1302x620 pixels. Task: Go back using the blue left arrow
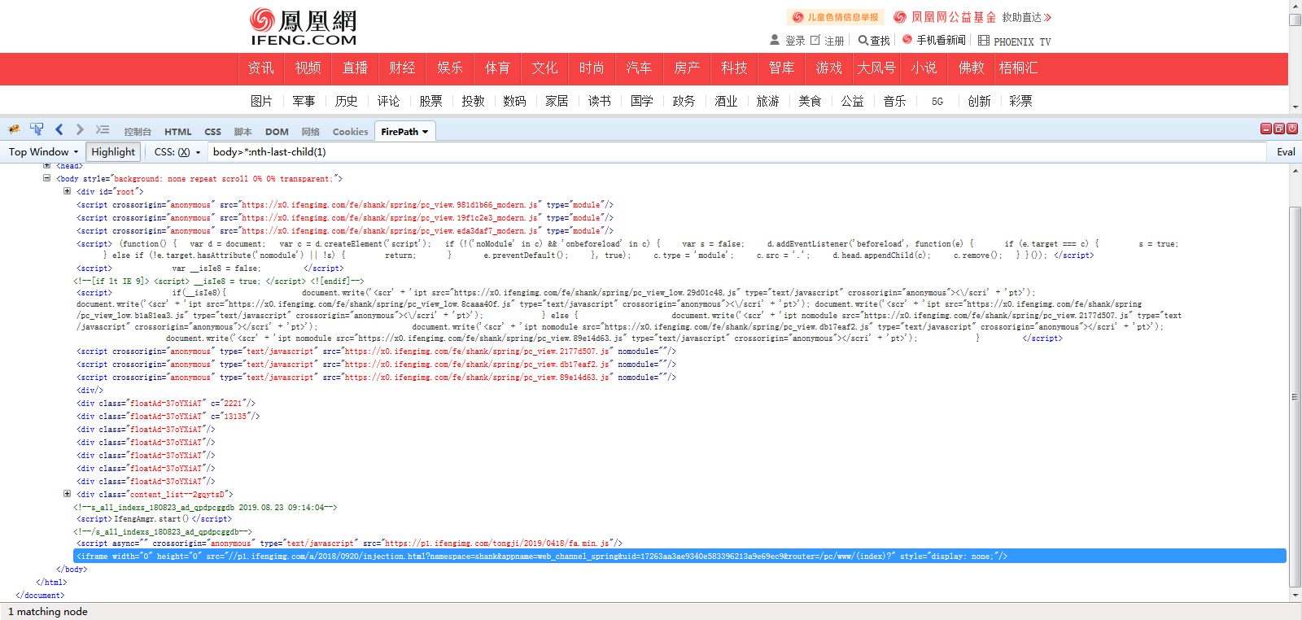(x=59, y=129)
